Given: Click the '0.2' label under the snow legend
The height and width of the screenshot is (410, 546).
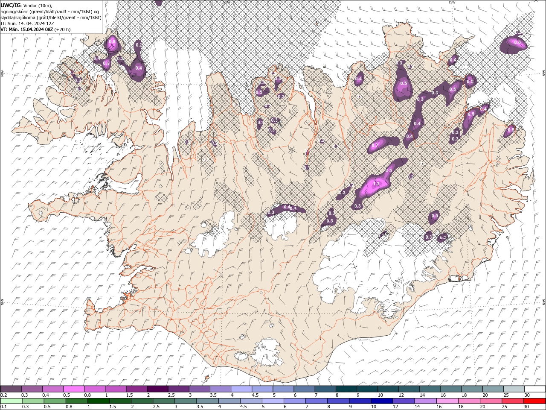Looking at the screenshot, I should (x=3, y=395).
